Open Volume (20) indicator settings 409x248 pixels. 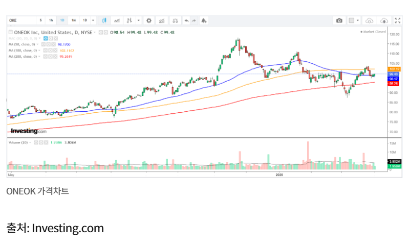[x=41, y=142]
